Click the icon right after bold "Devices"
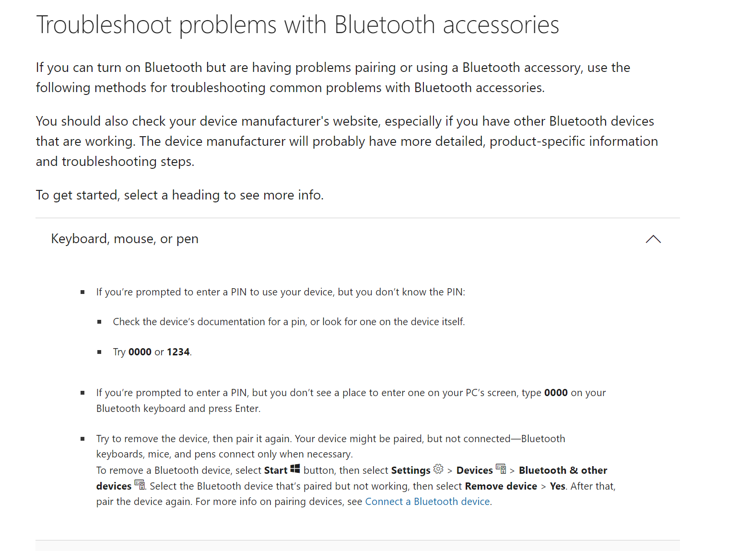The image size is (750, 551). tap(501, 469)
